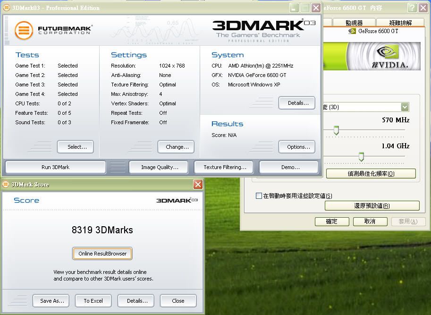Open results Options...
The image size is (431, 315).
tap(297, 147)
